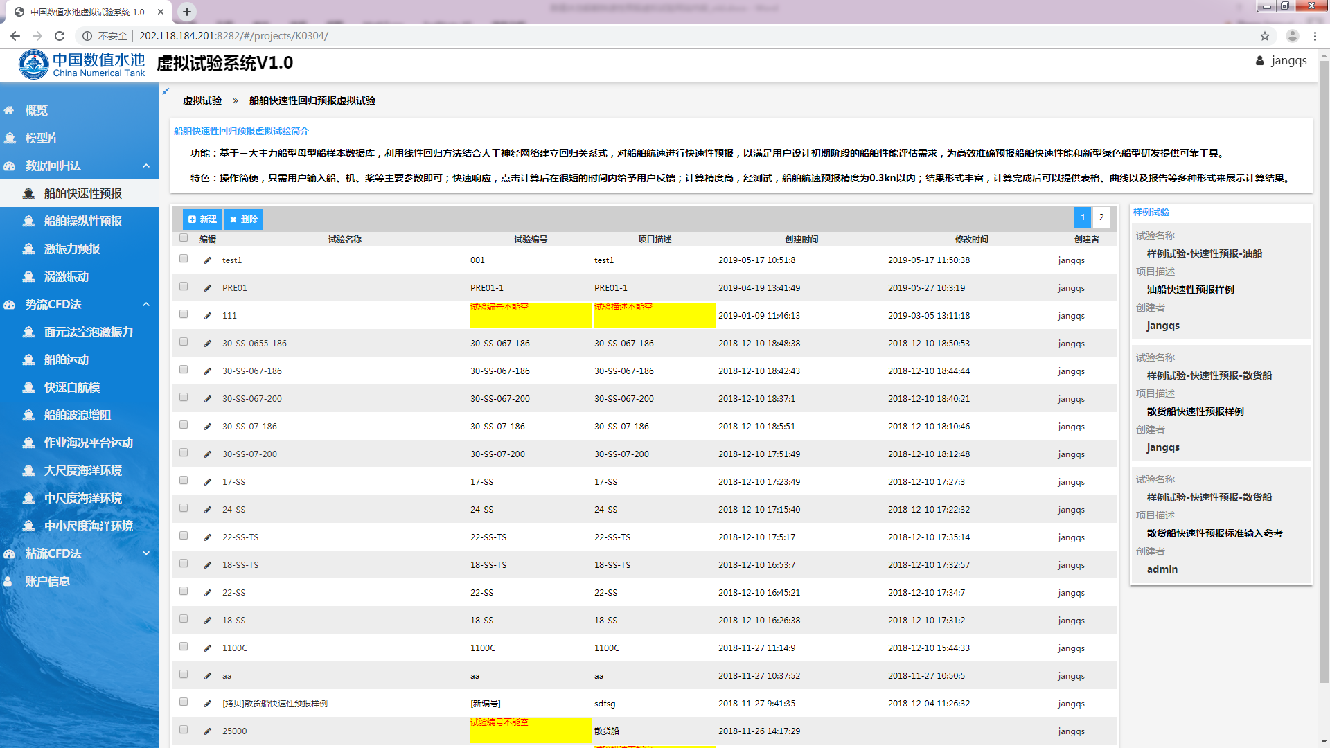Open 船舶操纵性预报 in the sidebar
The width and height of the screenshot is (1330, 748).
pos(83,222)
